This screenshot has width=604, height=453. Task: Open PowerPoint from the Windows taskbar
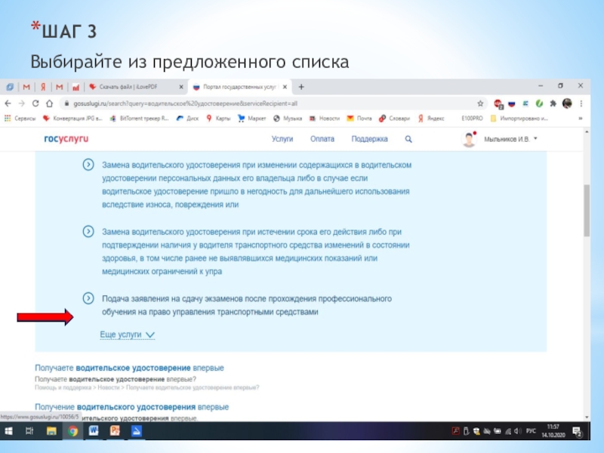tap(116, 431)
